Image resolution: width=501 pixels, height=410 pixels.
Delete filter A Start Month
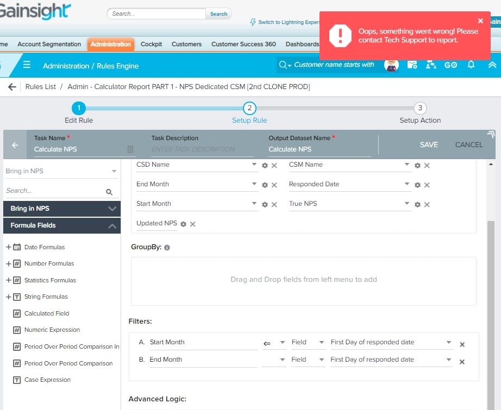462,344
